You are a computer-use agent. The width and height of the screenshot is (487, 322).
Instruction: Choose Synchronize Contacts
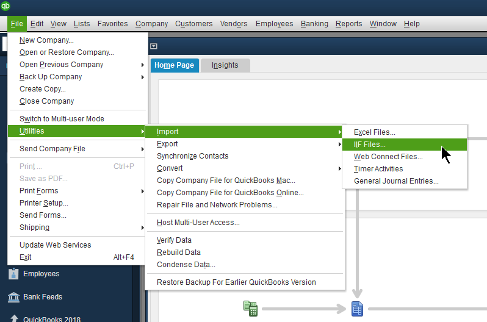(x=244, y=156)
